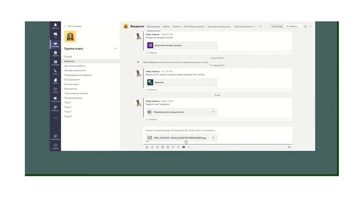
Task: Open Teams in the left rail
Action: coord(55,44)
